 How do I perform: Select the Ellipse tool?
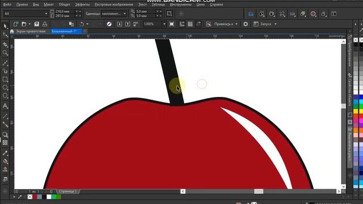click(5, 87)
